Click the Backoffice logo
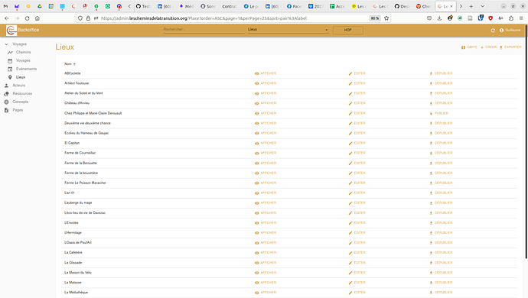Screen dimensions: 528x298 coord(11,31)
